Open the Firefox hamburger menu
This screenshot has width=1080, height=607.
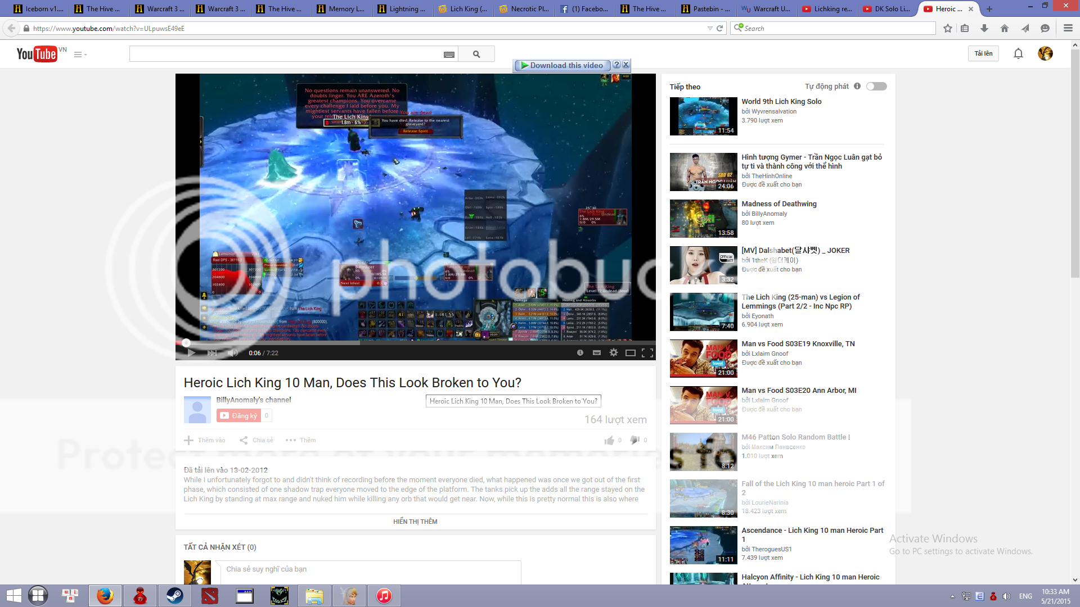click(x=1068, y=28)
